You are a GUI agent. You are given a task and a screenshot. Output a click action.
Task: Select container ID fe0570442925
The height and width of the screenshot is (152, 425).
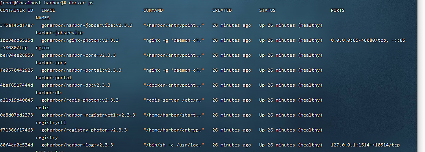[17, 70]
